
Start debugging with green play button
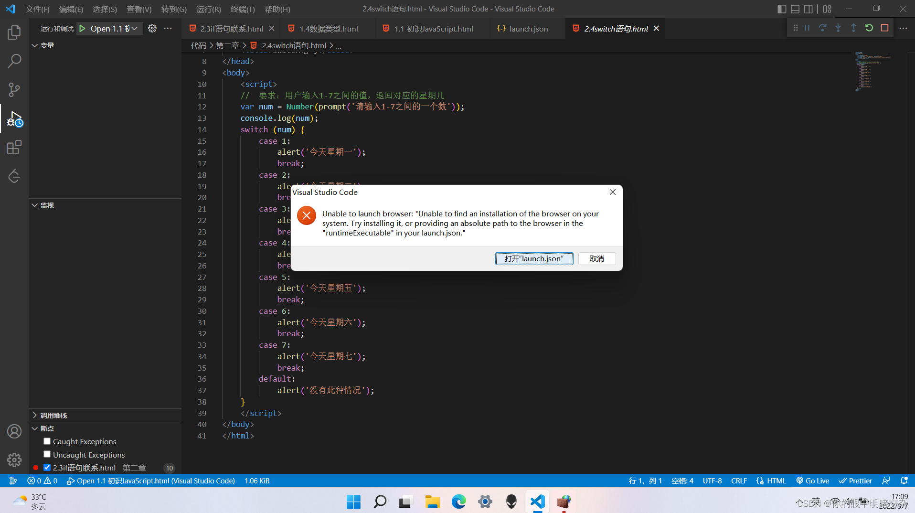pyautogui.click(x=82, y=29)
